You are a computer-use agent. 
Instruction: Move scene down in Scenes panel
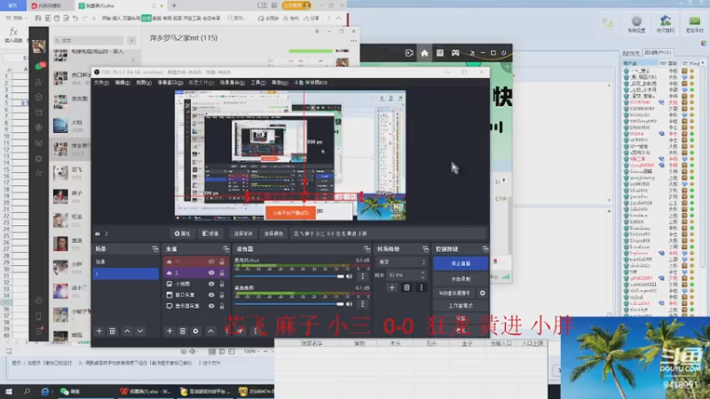(x=140, y=331)
